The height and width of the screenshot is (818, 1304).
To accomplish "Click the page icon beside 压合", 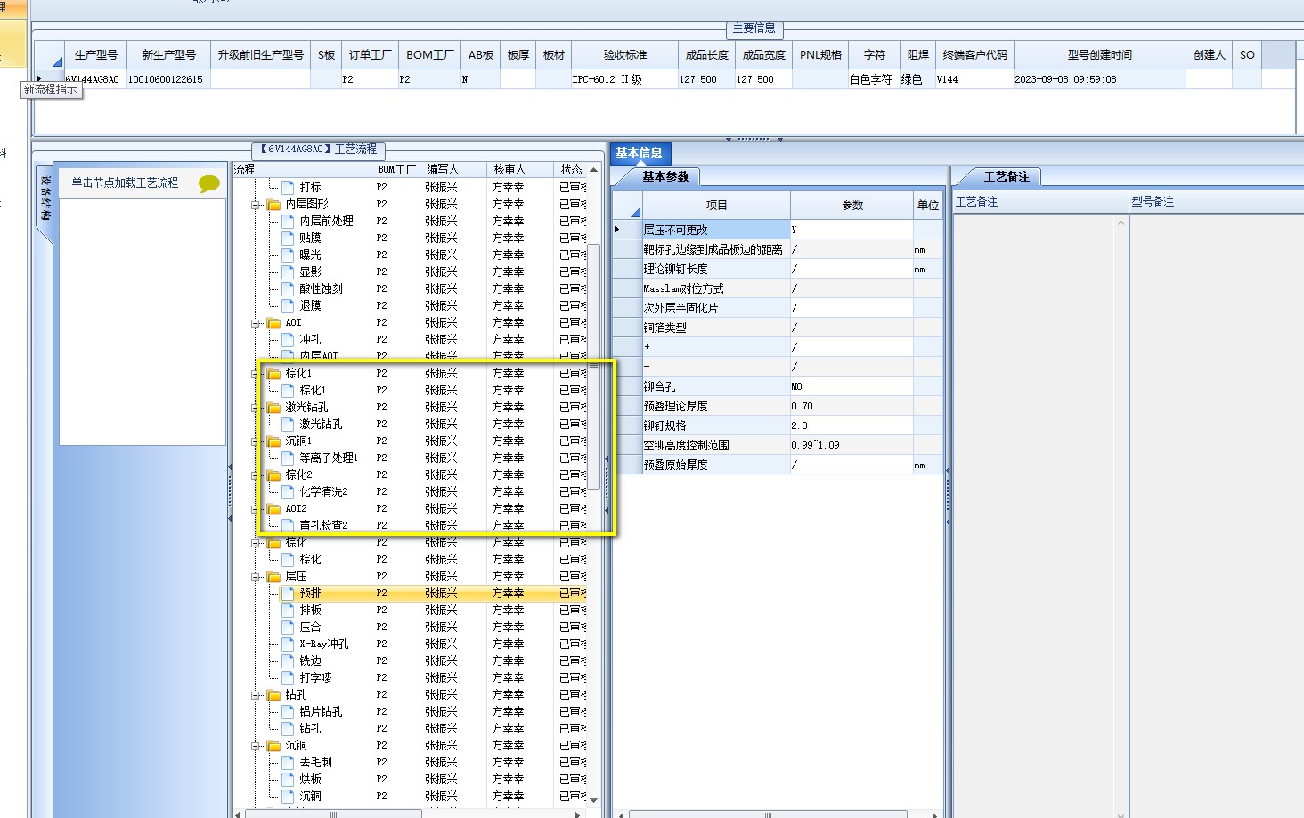I will [288, 627].
